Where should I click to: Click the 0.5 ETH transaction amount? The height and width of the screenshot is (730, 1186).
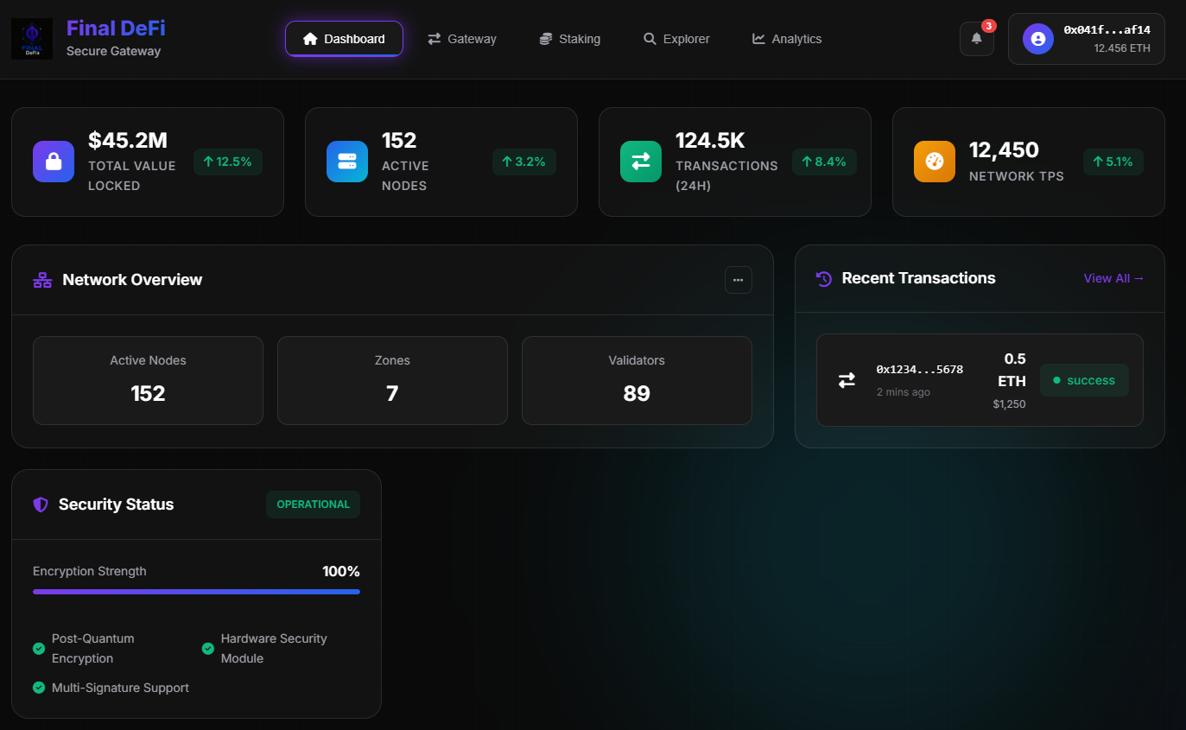pyautogui.click(x=1012, y=370)
